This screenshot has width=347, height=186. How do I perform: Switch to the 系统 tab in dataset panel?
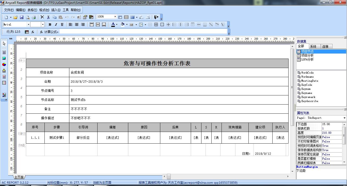coord(313,46)
